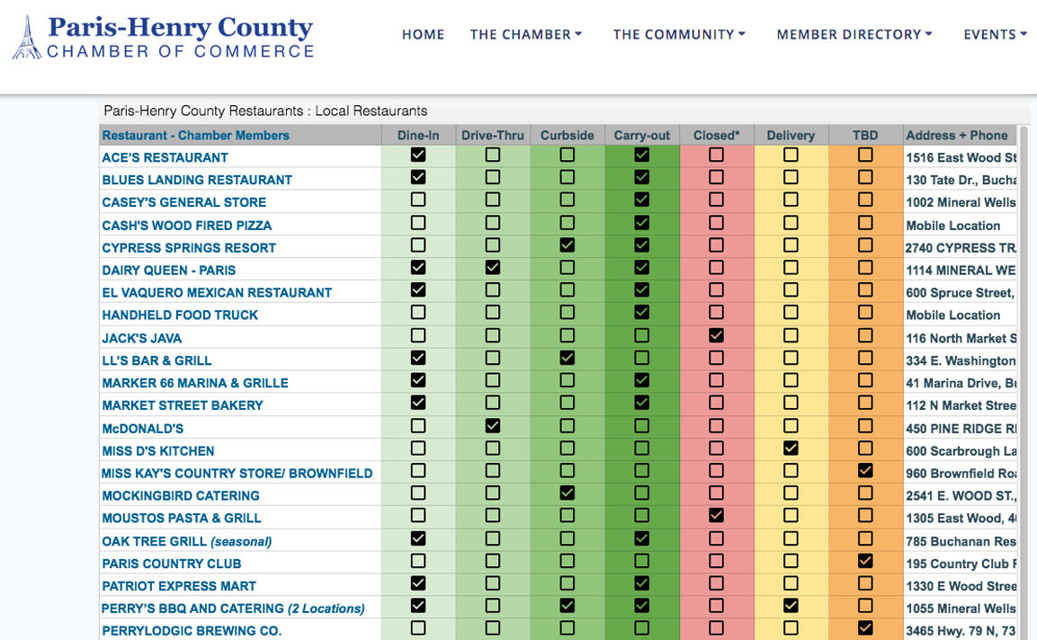
Task: Open CYPRESS SPRINGS RESORT link
Action: (189, 248)
